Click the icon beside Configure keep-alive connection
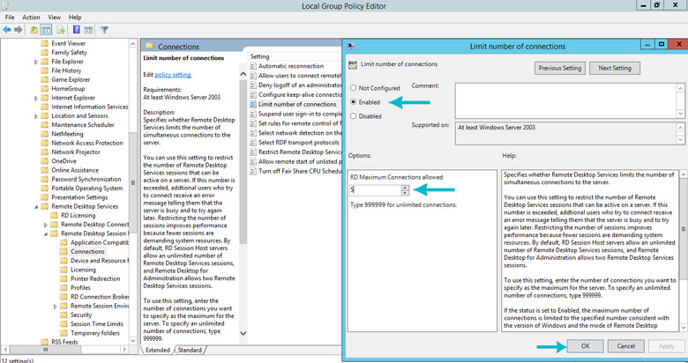This screenshot has height=363, width=688. coord(253,94)
